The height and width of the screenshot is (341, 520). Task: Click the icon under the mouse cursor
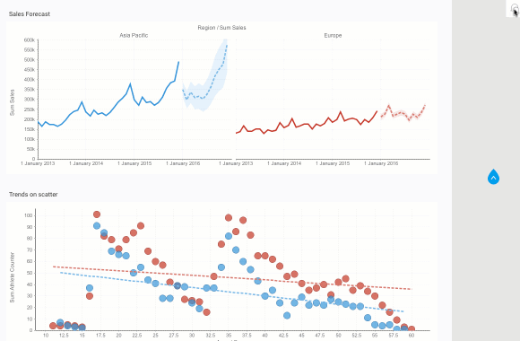pyautogui.click(x=514, y=9)
